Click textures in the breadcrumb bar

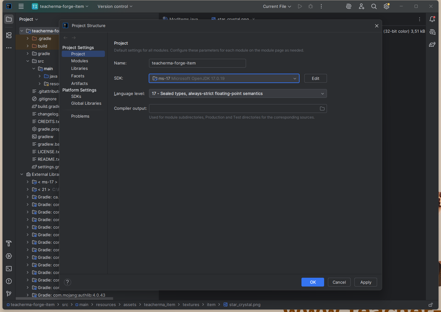(x=191, y=305)
